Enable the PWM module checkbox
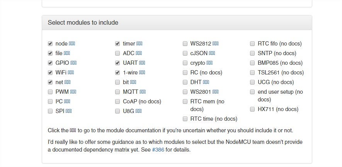Viewport: 342px width, 167px height. pyautogui.click(x=50, y=92)
